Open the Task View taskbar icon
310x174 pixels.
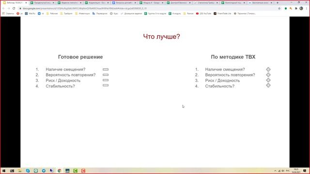pyautogui.click(x=12, y=171)
